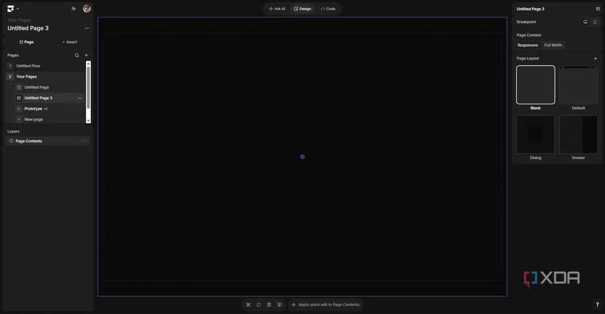Set page content to Responsive
The width and height of the screenshot is (605, 314).
528,45
